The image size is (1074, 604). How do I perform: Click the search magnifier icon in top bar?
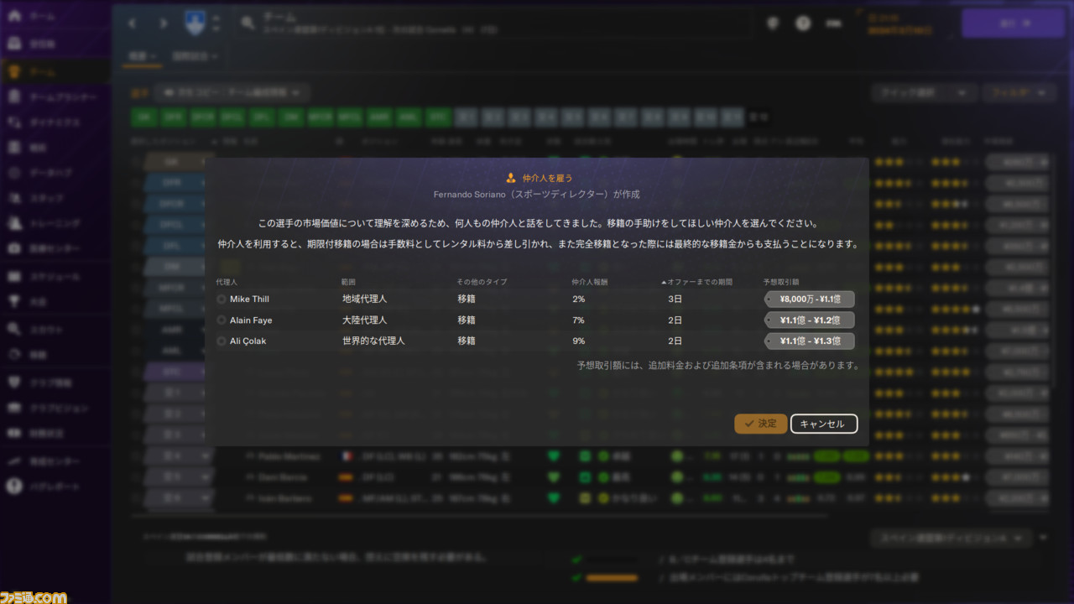[248, 23]
